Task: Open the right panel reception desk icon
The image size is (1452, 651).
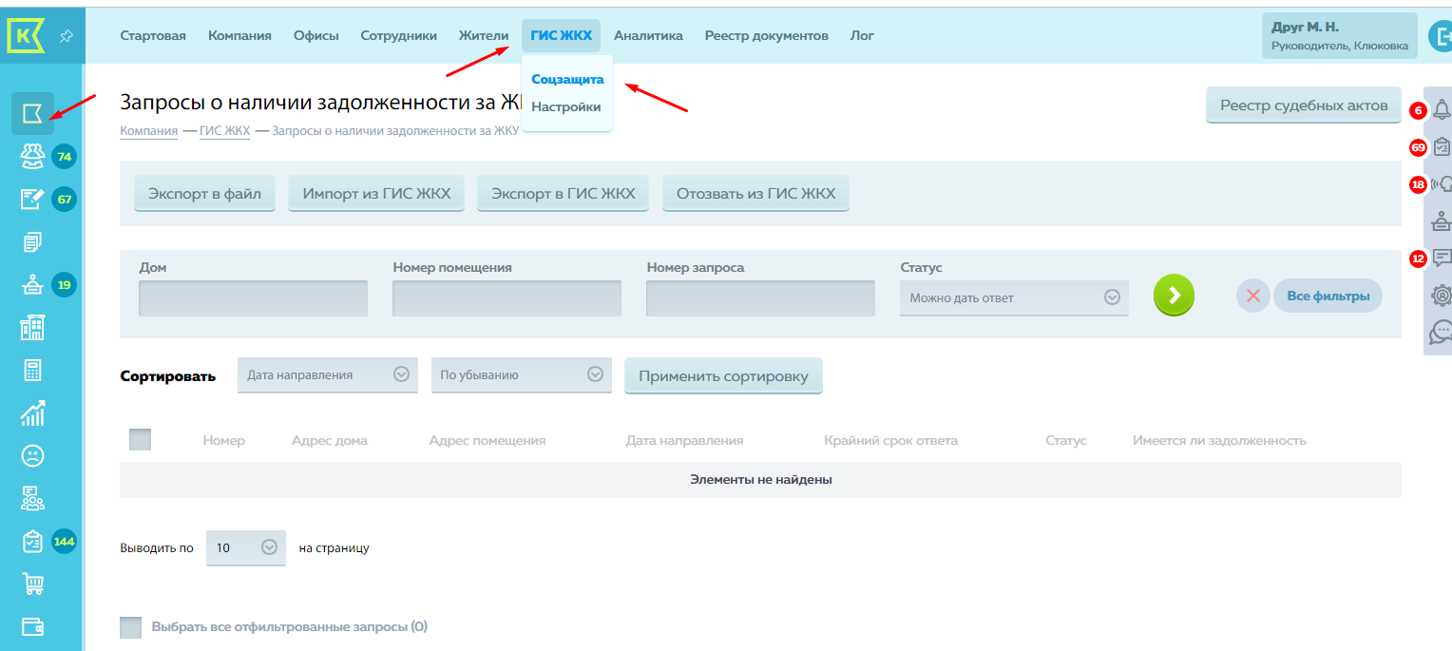Action: [1442, 220]
